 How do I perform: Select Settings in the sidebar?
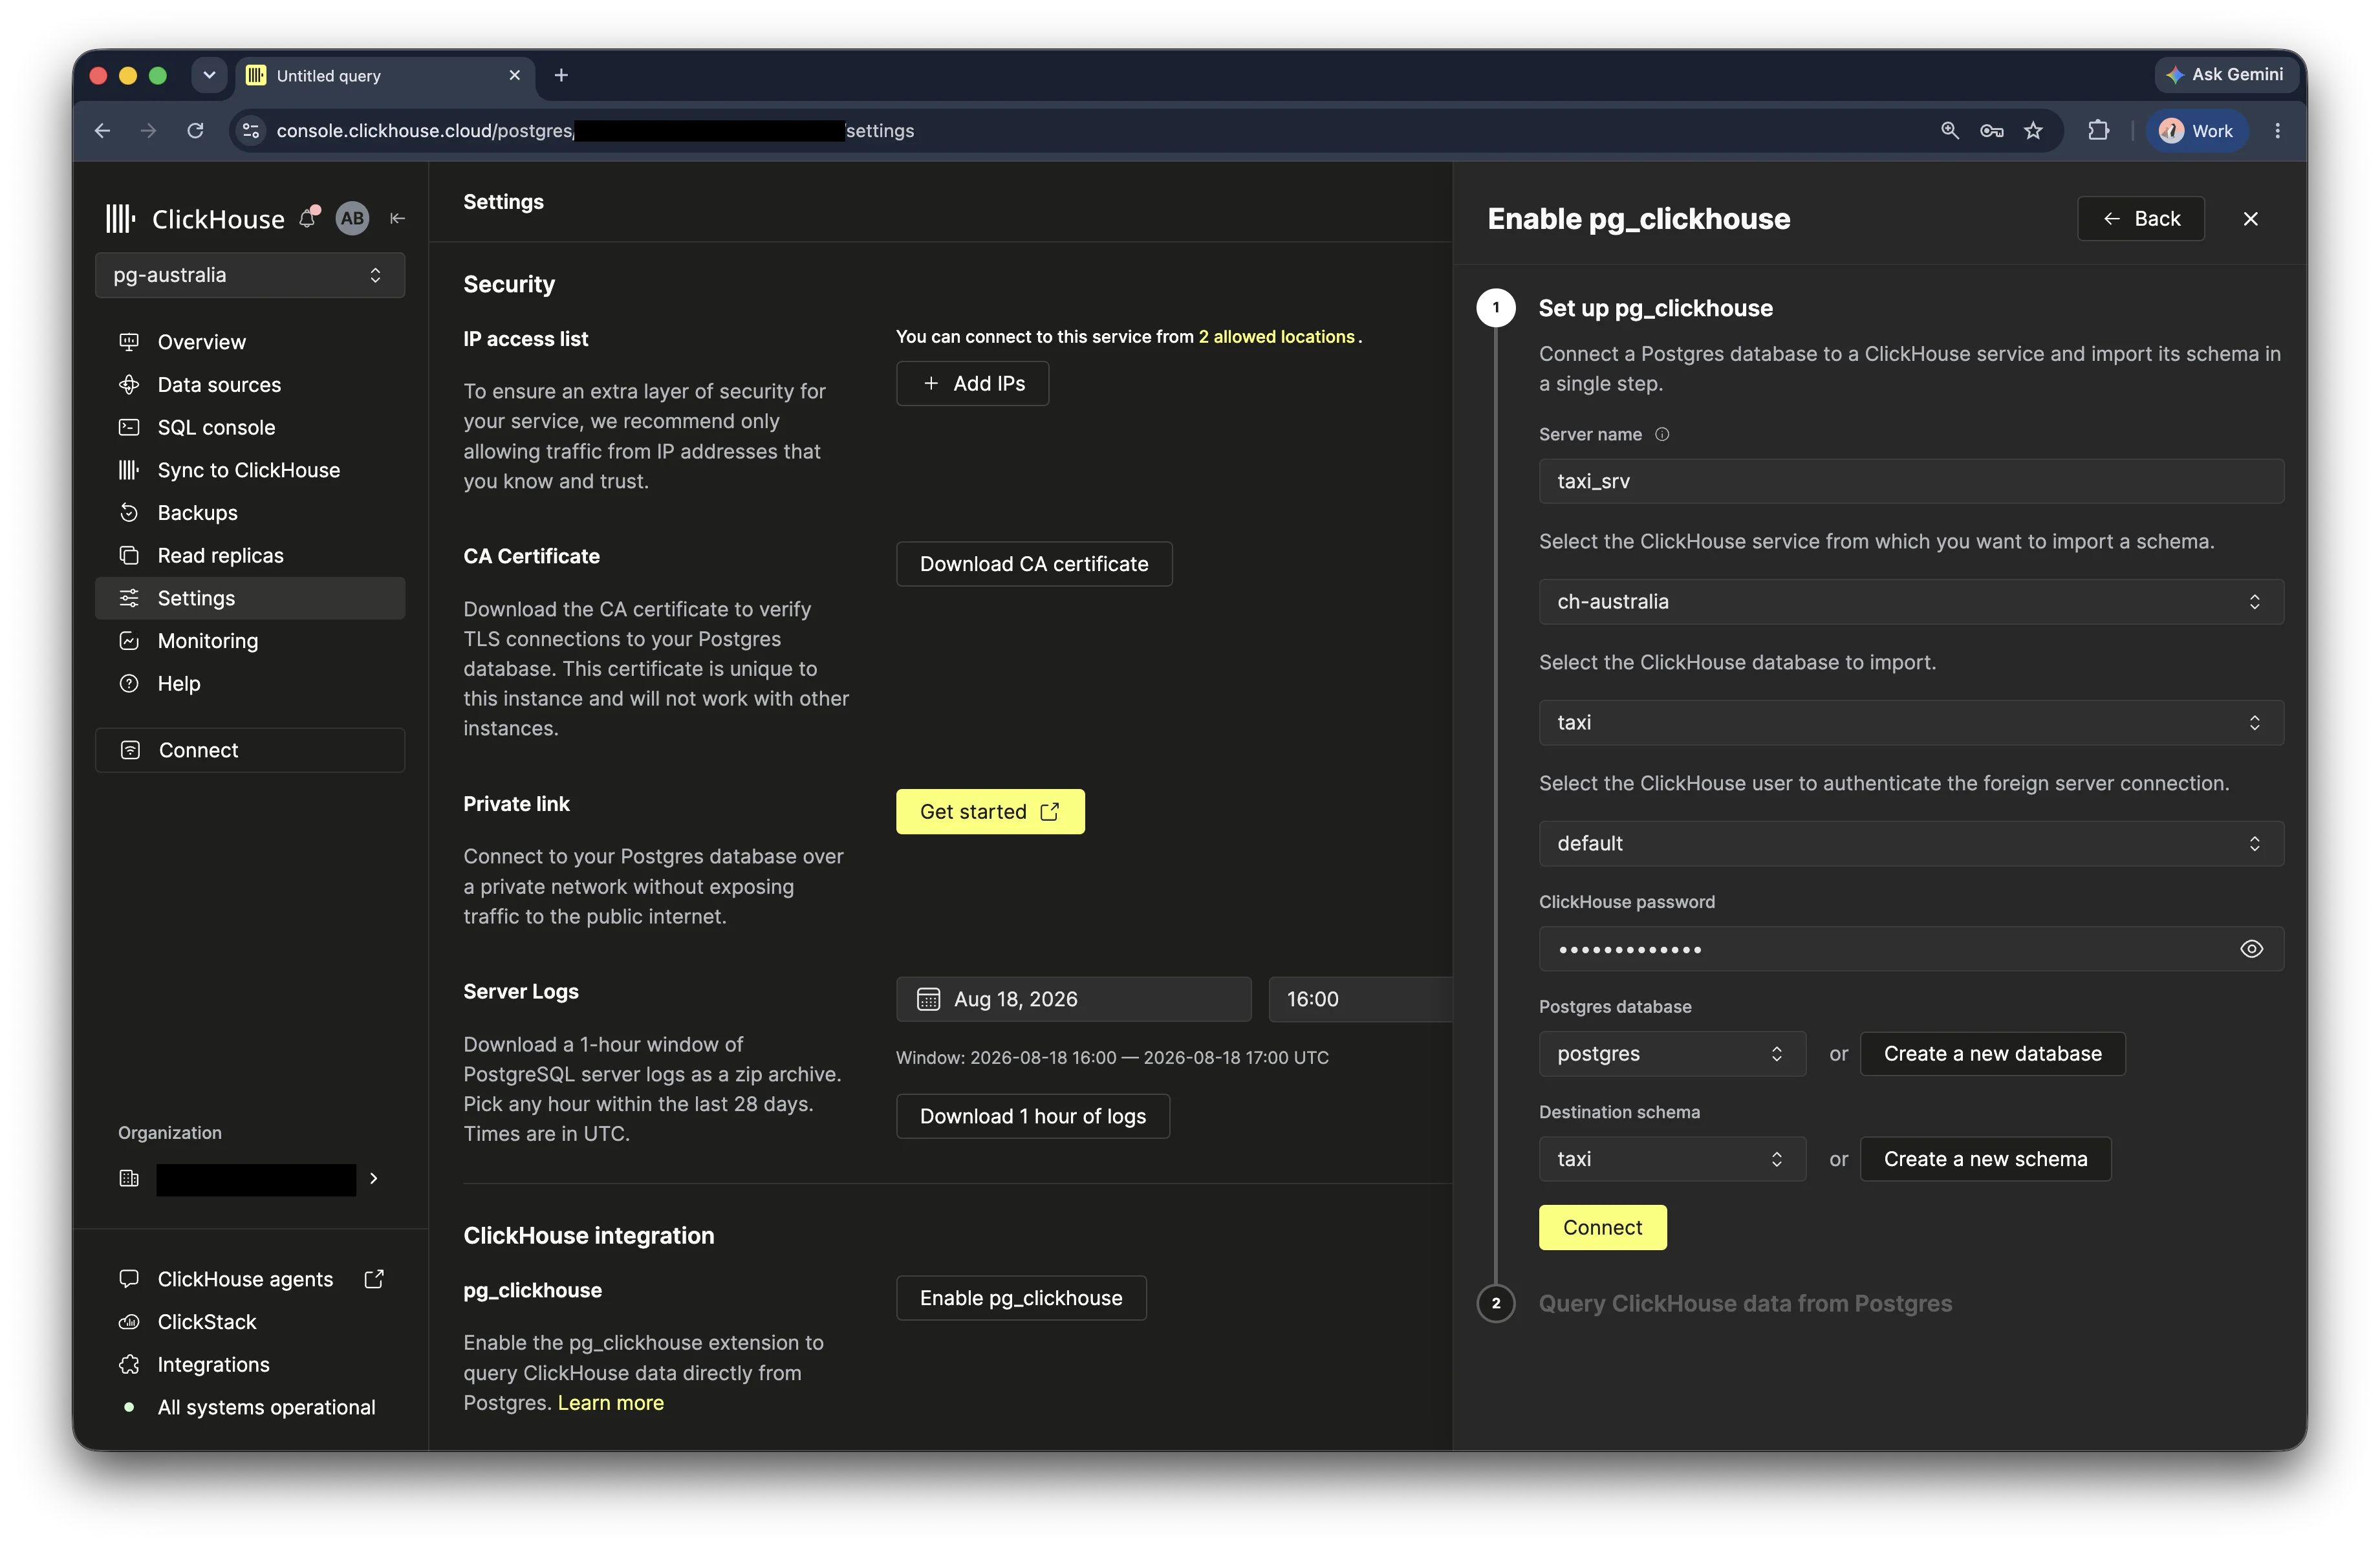250,598
